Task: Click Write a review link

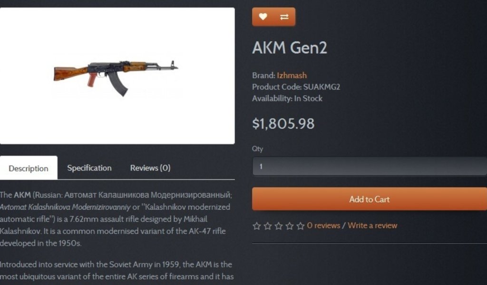Action: click(372, 226)
